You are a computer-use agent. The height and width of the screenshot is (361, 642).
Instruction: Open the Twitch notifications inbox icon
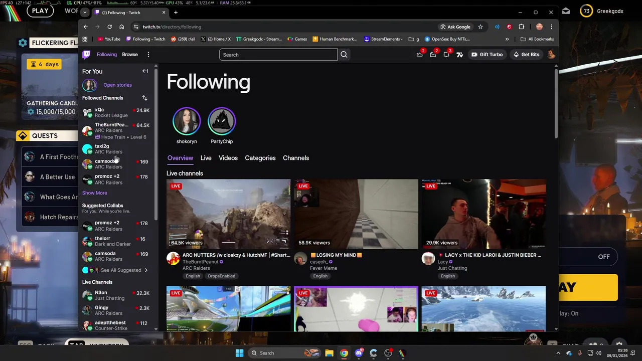433,55
